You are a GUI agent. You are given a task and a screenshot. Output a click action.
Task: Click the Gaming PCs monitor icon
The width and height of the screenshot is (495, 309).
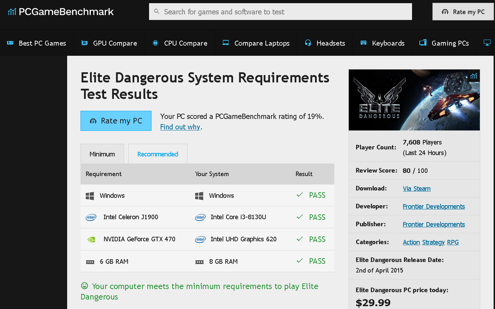tap(422, 43)
